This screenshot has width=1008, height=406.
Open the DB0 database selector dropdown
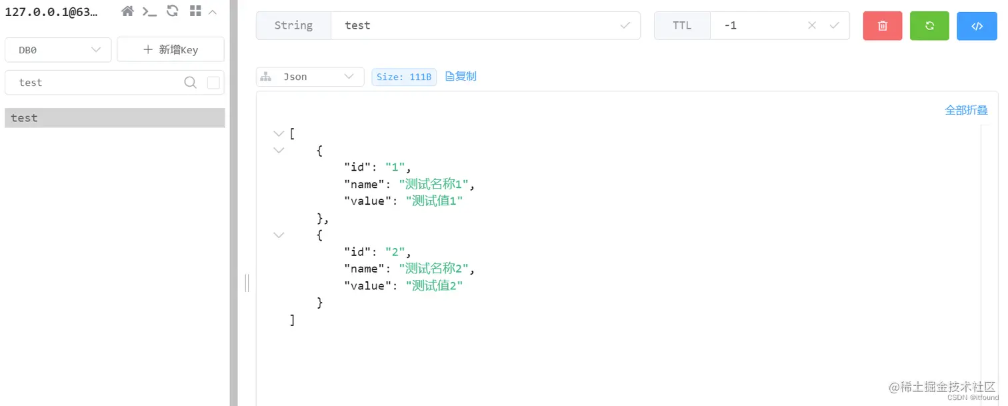coord(58,49)
